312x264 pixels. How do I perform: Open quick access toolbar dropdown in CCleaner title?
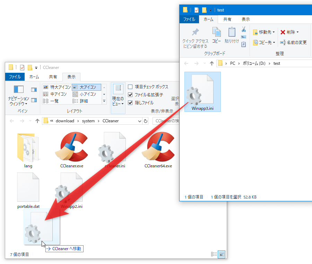tap(36, 68)
